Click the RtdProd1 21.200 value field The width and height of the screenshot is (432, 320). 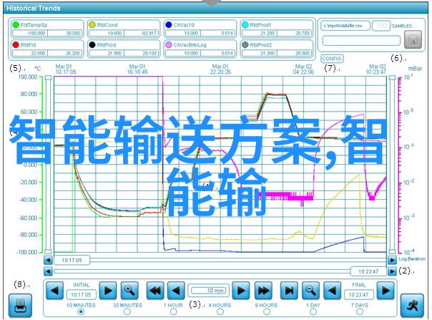pos(260,33)
